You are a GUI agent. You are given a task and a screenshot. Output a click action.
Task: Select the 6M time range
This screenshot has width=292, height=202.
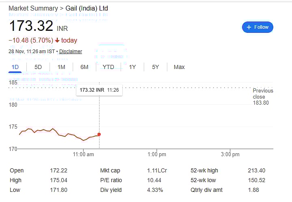pos(84,67)
